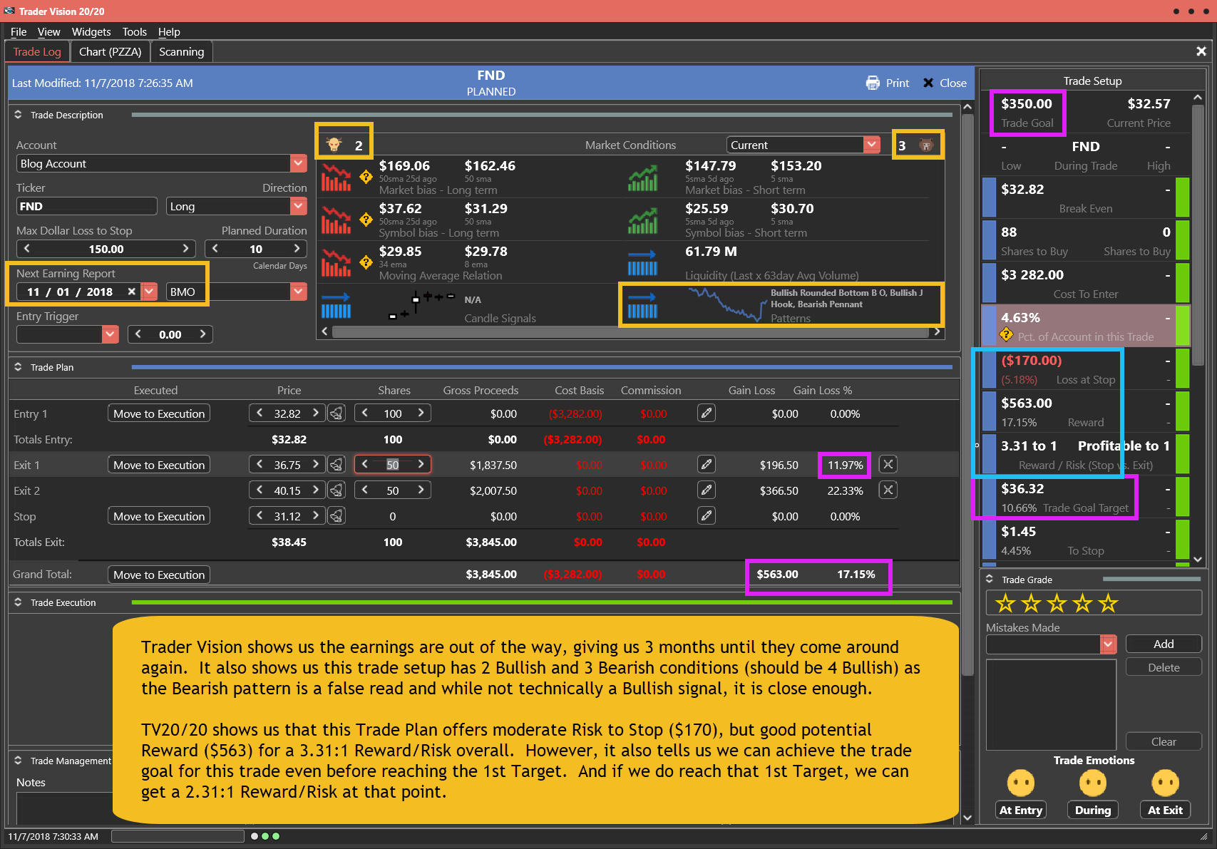Image resolution: width=1217 pixels, height=849 pixels.
Task: Decrease Planned Duration value
Action: pyautogui.click(x=215, y=249)
